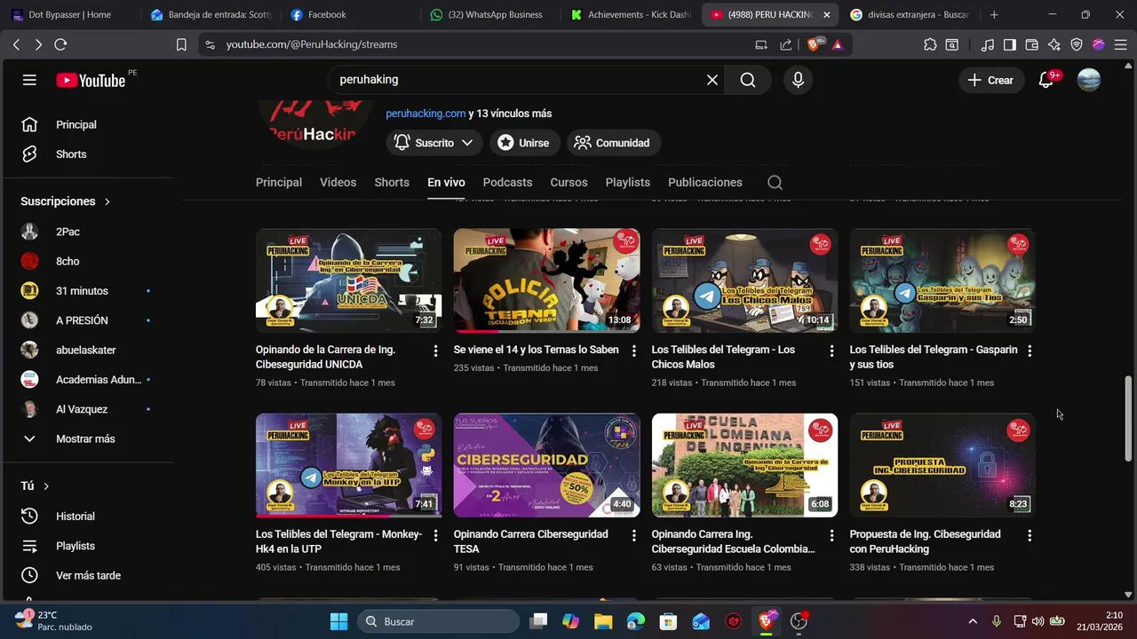Start voice search with the microphone
This screenshot has height=639, width=1137.
798,80
